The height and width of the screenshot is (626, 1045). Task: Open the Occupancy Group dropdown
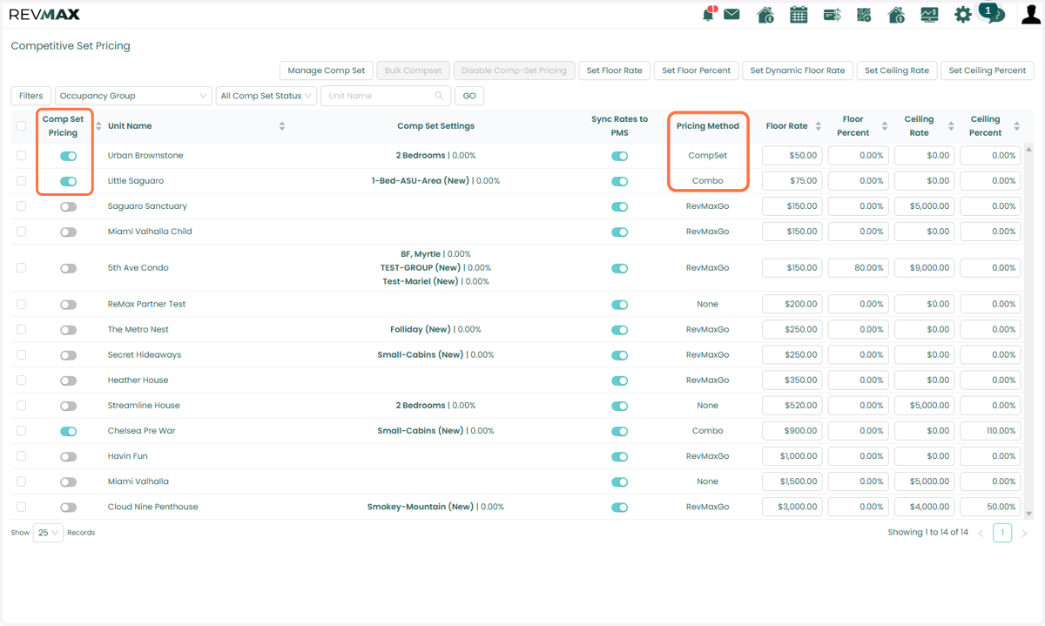pos(133,96)
